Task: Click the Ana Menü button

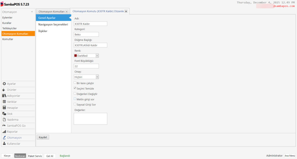Action: click(x=289, y=156)
